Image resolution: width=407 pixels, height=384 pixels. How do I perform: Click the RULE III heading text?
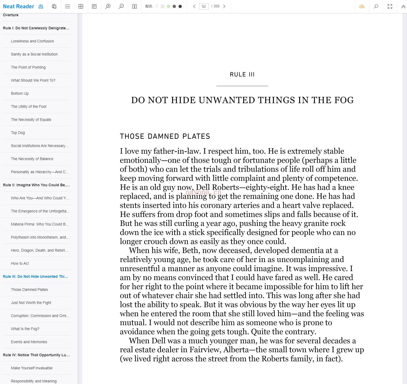(x=242, y=74)
